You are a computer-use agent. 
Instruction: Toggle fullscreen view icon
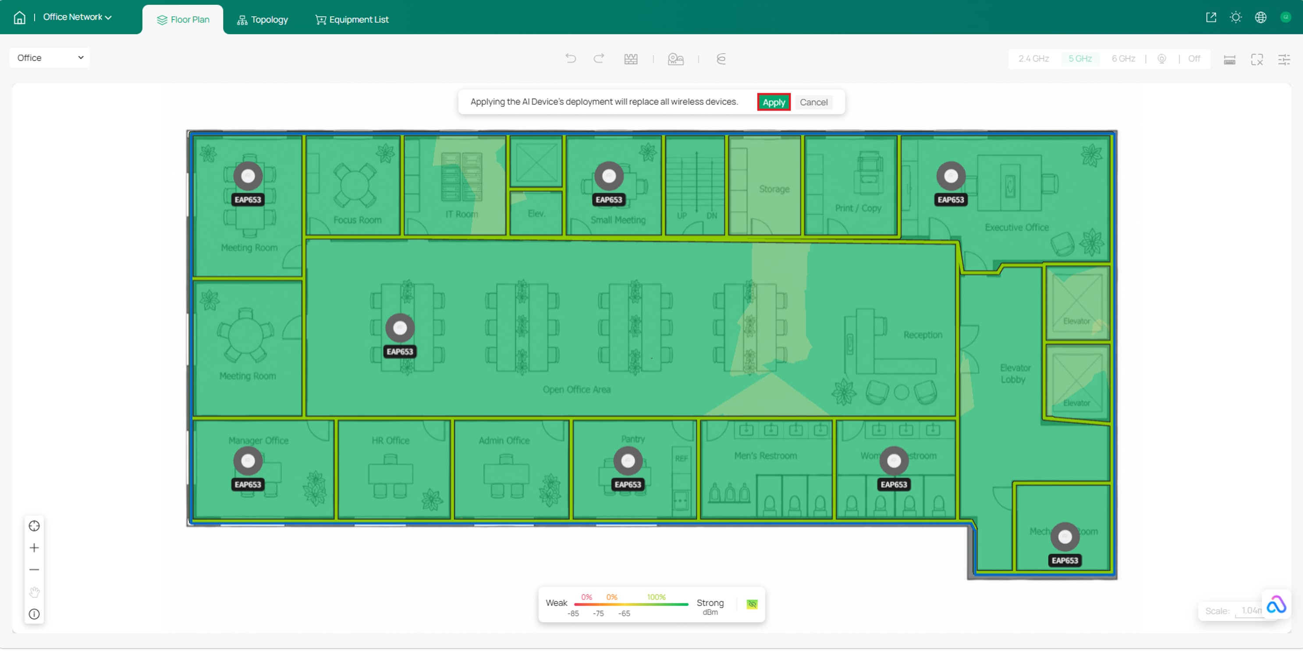1257,60
